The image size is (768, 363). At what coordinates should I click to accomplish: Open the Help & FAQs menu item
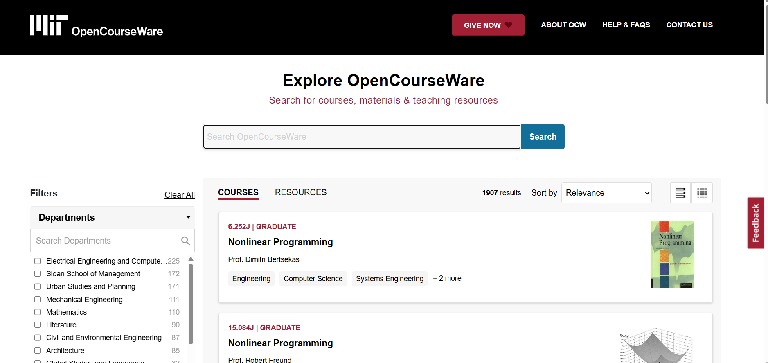click(x=626, y=25)
